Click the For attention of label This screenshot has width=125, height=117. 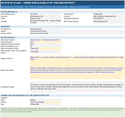(6, 29)
